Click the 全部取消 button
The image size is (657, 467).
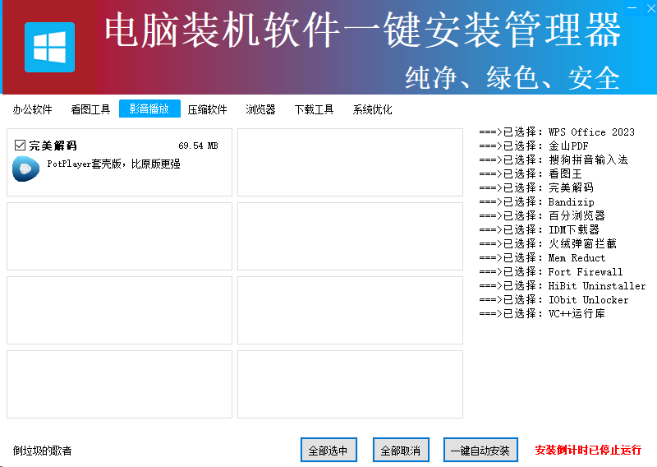(x=401, y=450)
